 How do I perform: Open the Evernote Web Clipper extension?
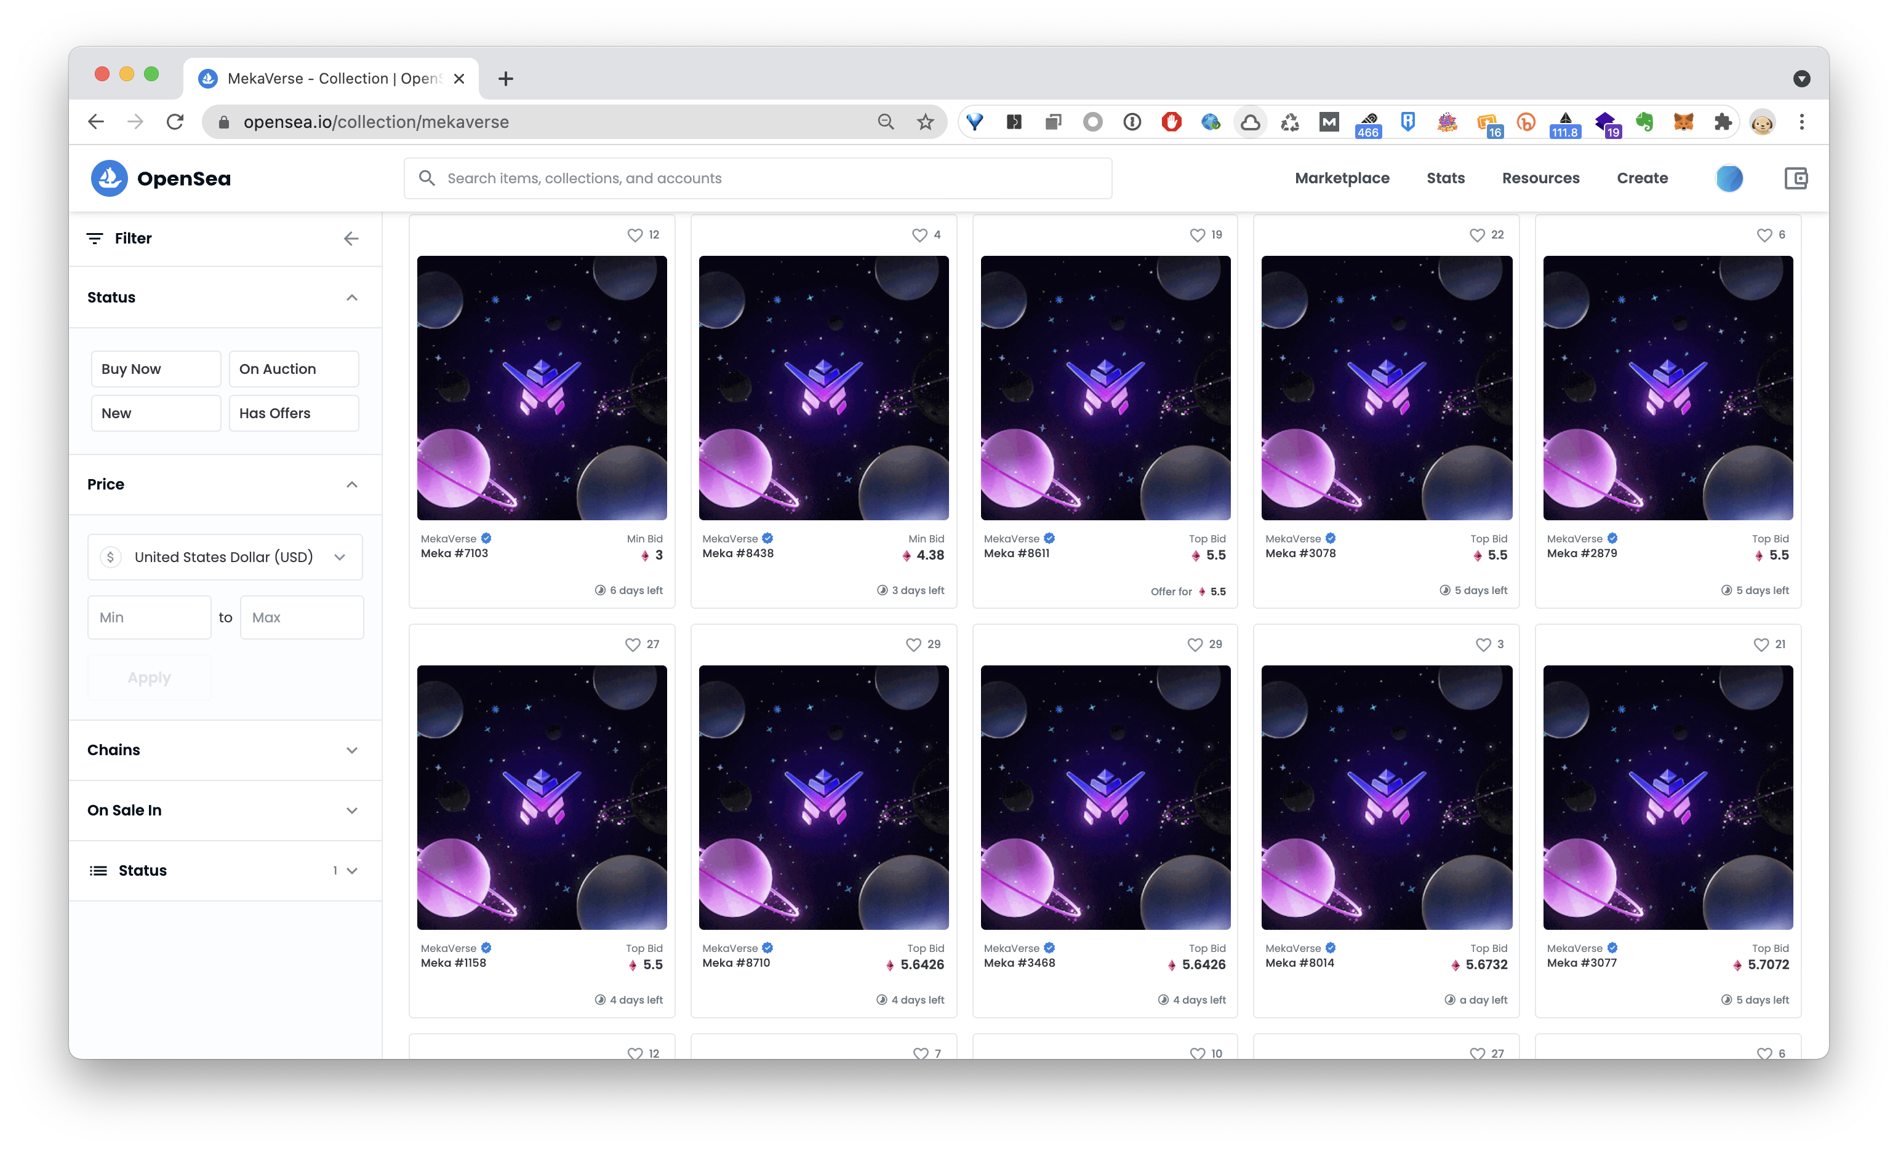[1644, 122]
